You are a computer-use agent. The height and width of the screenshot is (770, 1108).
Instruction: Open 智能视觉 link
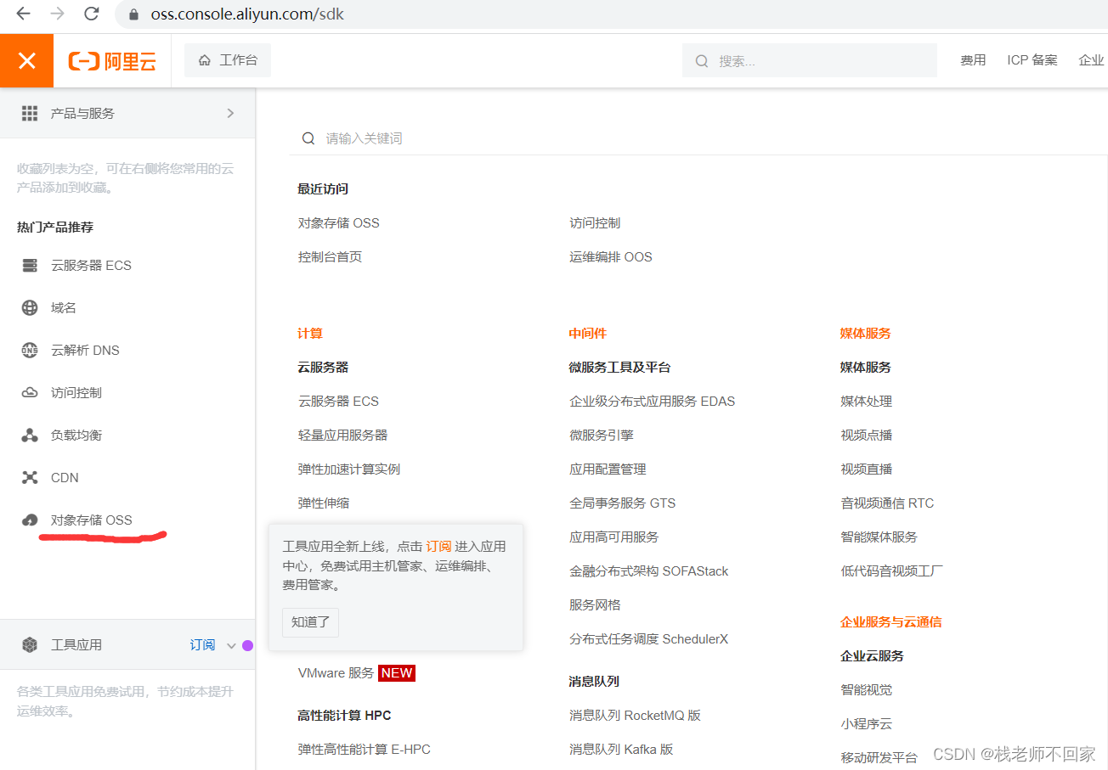[867, 690]
